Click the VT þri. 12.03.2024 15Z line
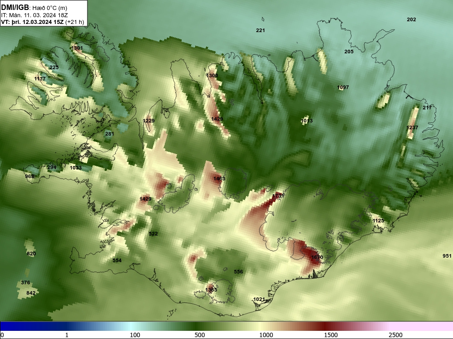453x339 pixels. [x=43, y=22]
